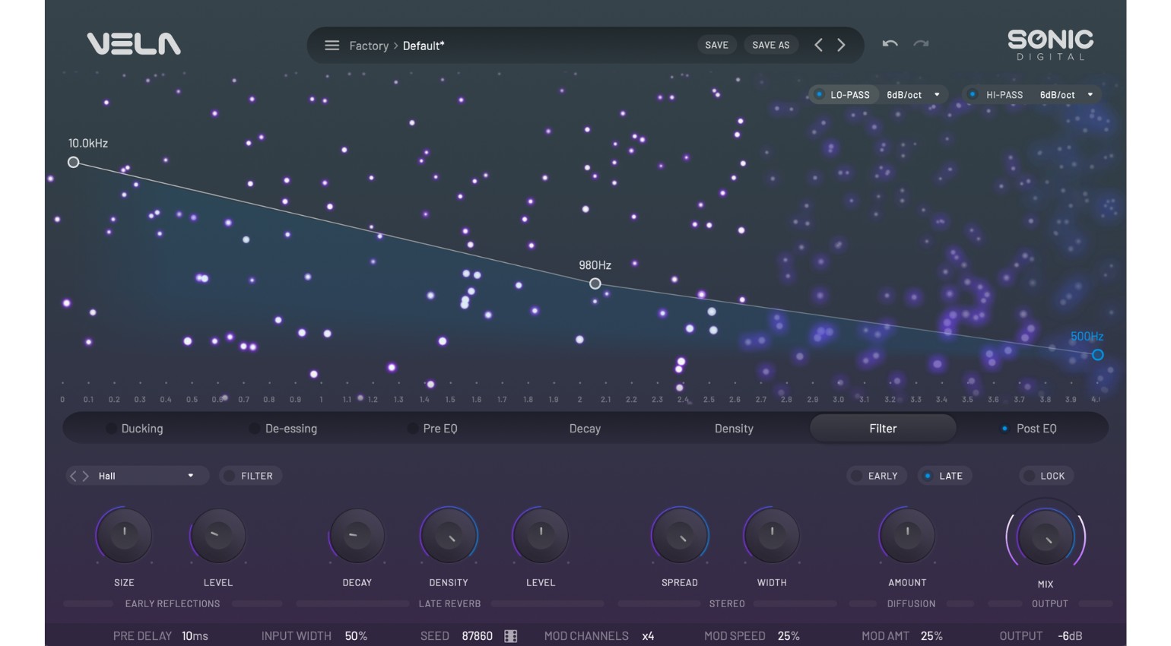Screen dimensions: 1171x646
Task: Click the VELA logo
Action: (x=133, y=44)
